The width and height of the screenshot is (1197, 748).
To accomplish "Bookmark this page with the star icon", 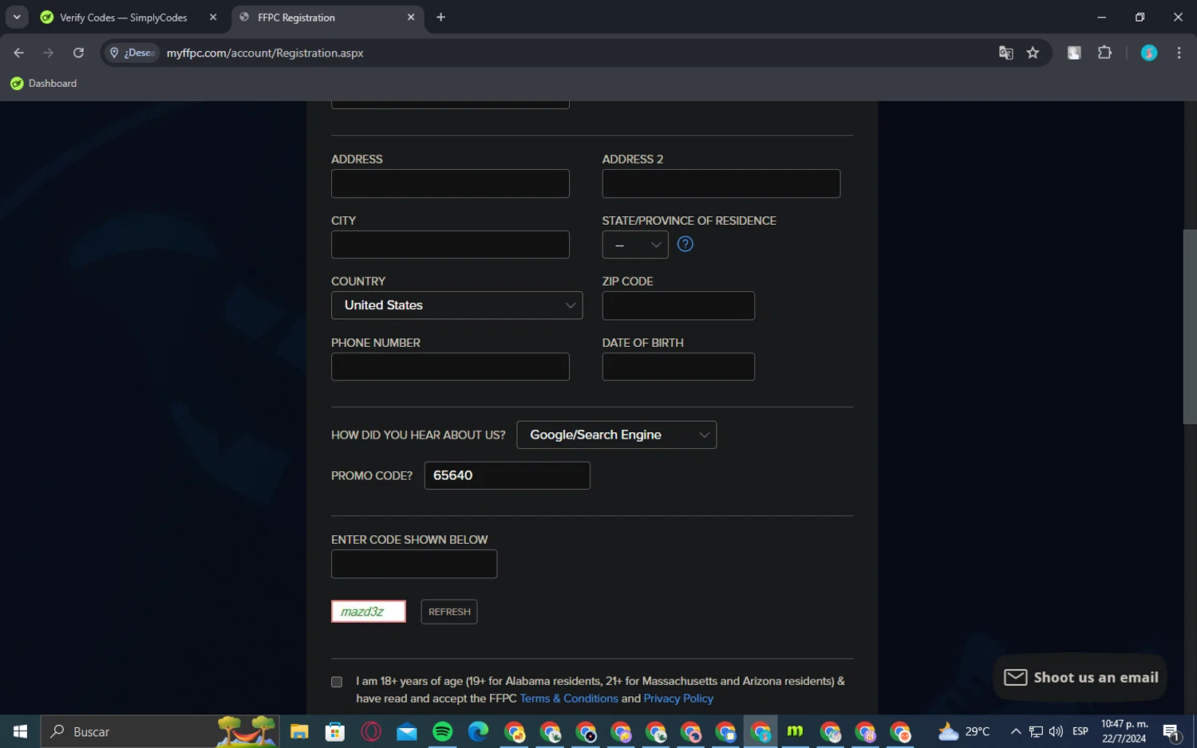I will [1033, 53].
